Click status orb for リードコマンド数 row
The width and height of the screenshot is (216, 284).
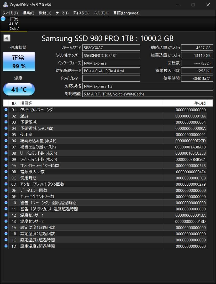pyautogui.click(x=6, y=153)
